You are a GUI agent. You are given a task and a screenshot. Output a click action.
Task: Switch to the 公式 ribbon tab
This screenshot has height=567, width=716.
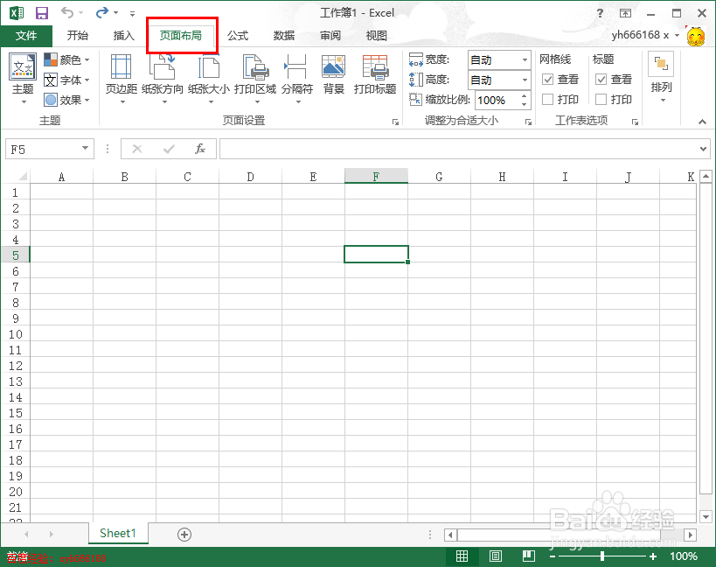[237, 35]
